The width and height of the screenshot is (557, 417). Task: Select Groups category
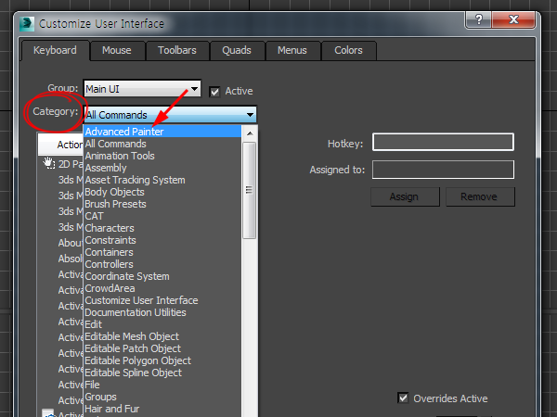click(x=162, y=397)
